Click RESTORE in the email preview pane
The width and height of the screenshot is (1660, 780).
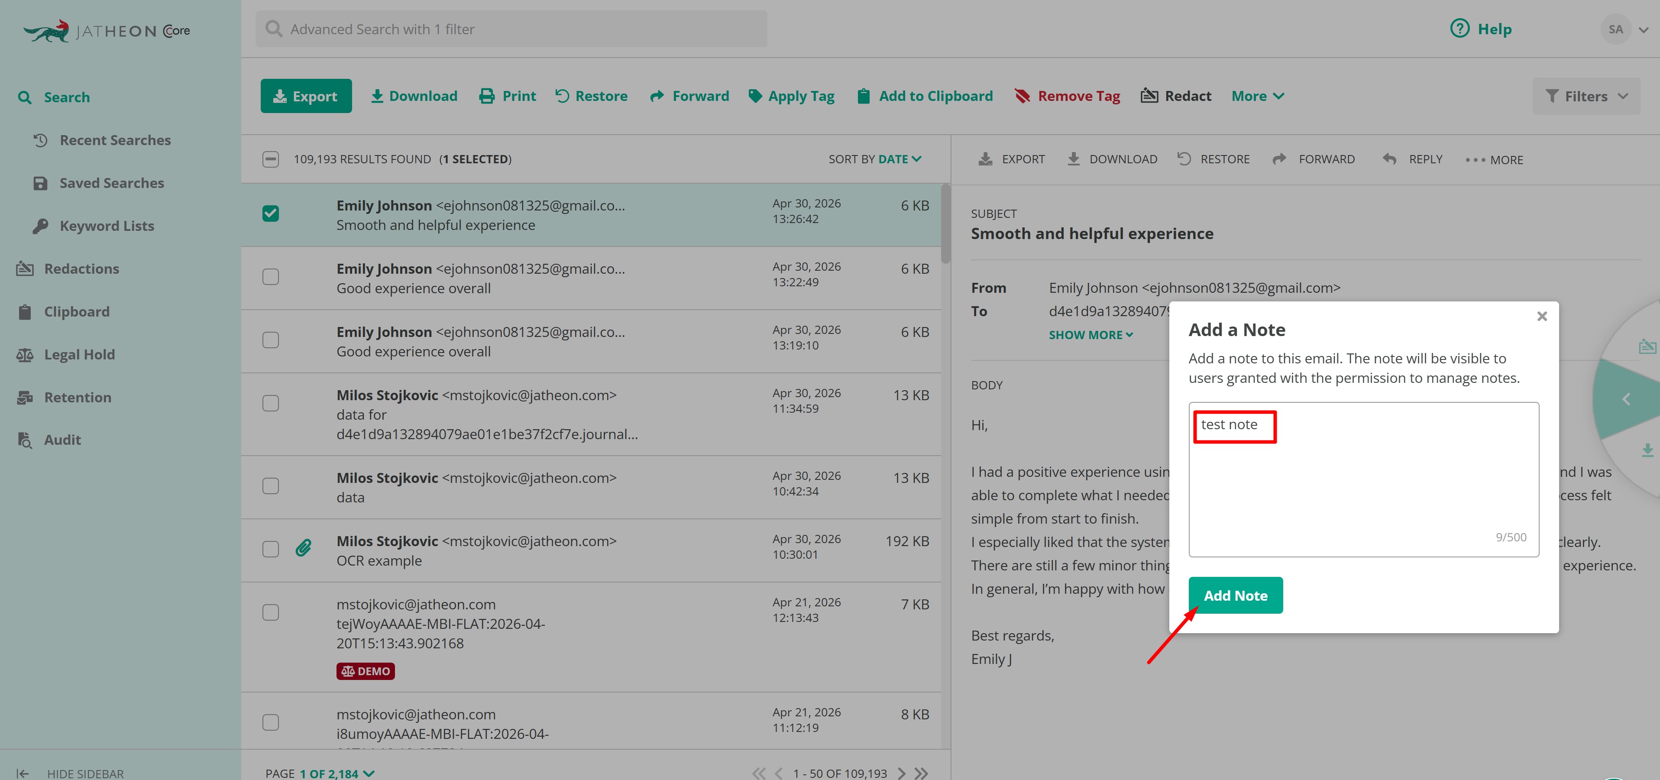[x=1213, y=159]
